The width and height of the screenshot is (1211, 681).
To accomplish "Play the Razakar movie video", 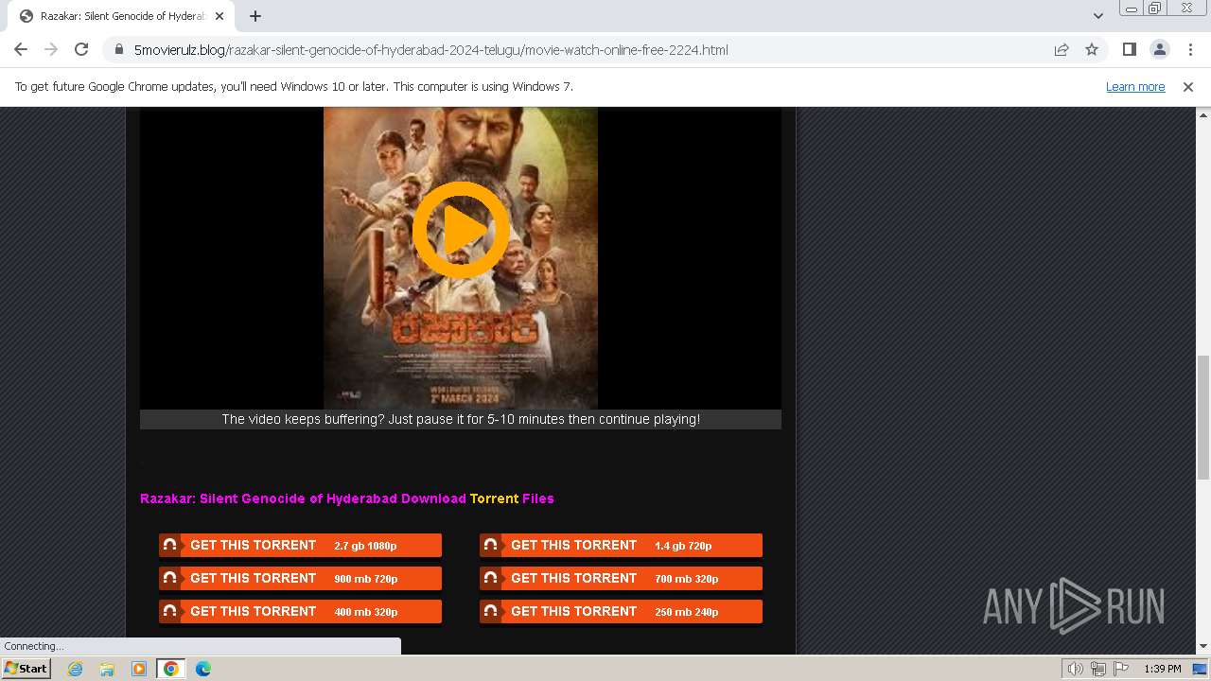I will (x=461, y=230).
